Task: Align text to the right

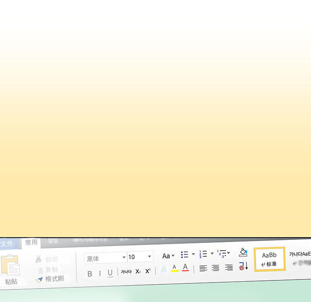Action: coord(229,267)
